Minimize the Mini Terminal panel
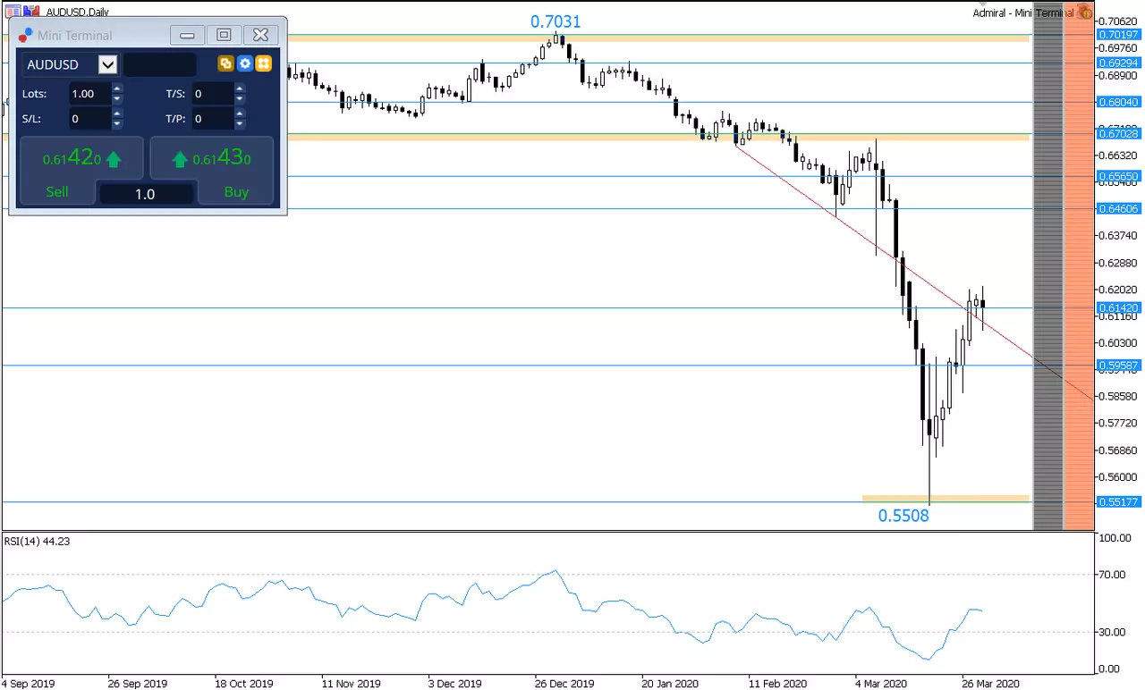 coord(188,35)
